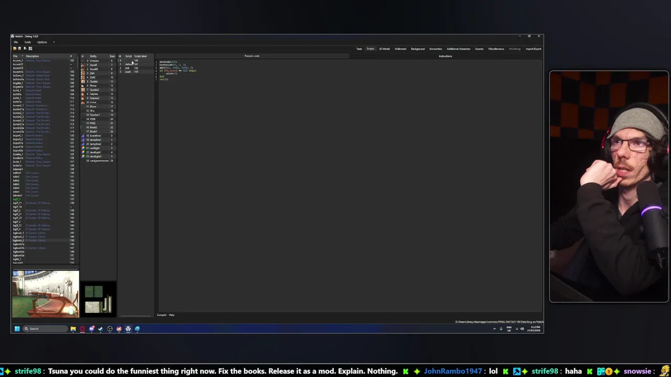Select the Selphie entity portrait icon

(83, 94)
